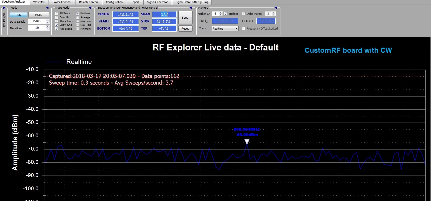The image size is (431, 201).
Task: Click the Marker ID value field
Action: click(215, 14)
